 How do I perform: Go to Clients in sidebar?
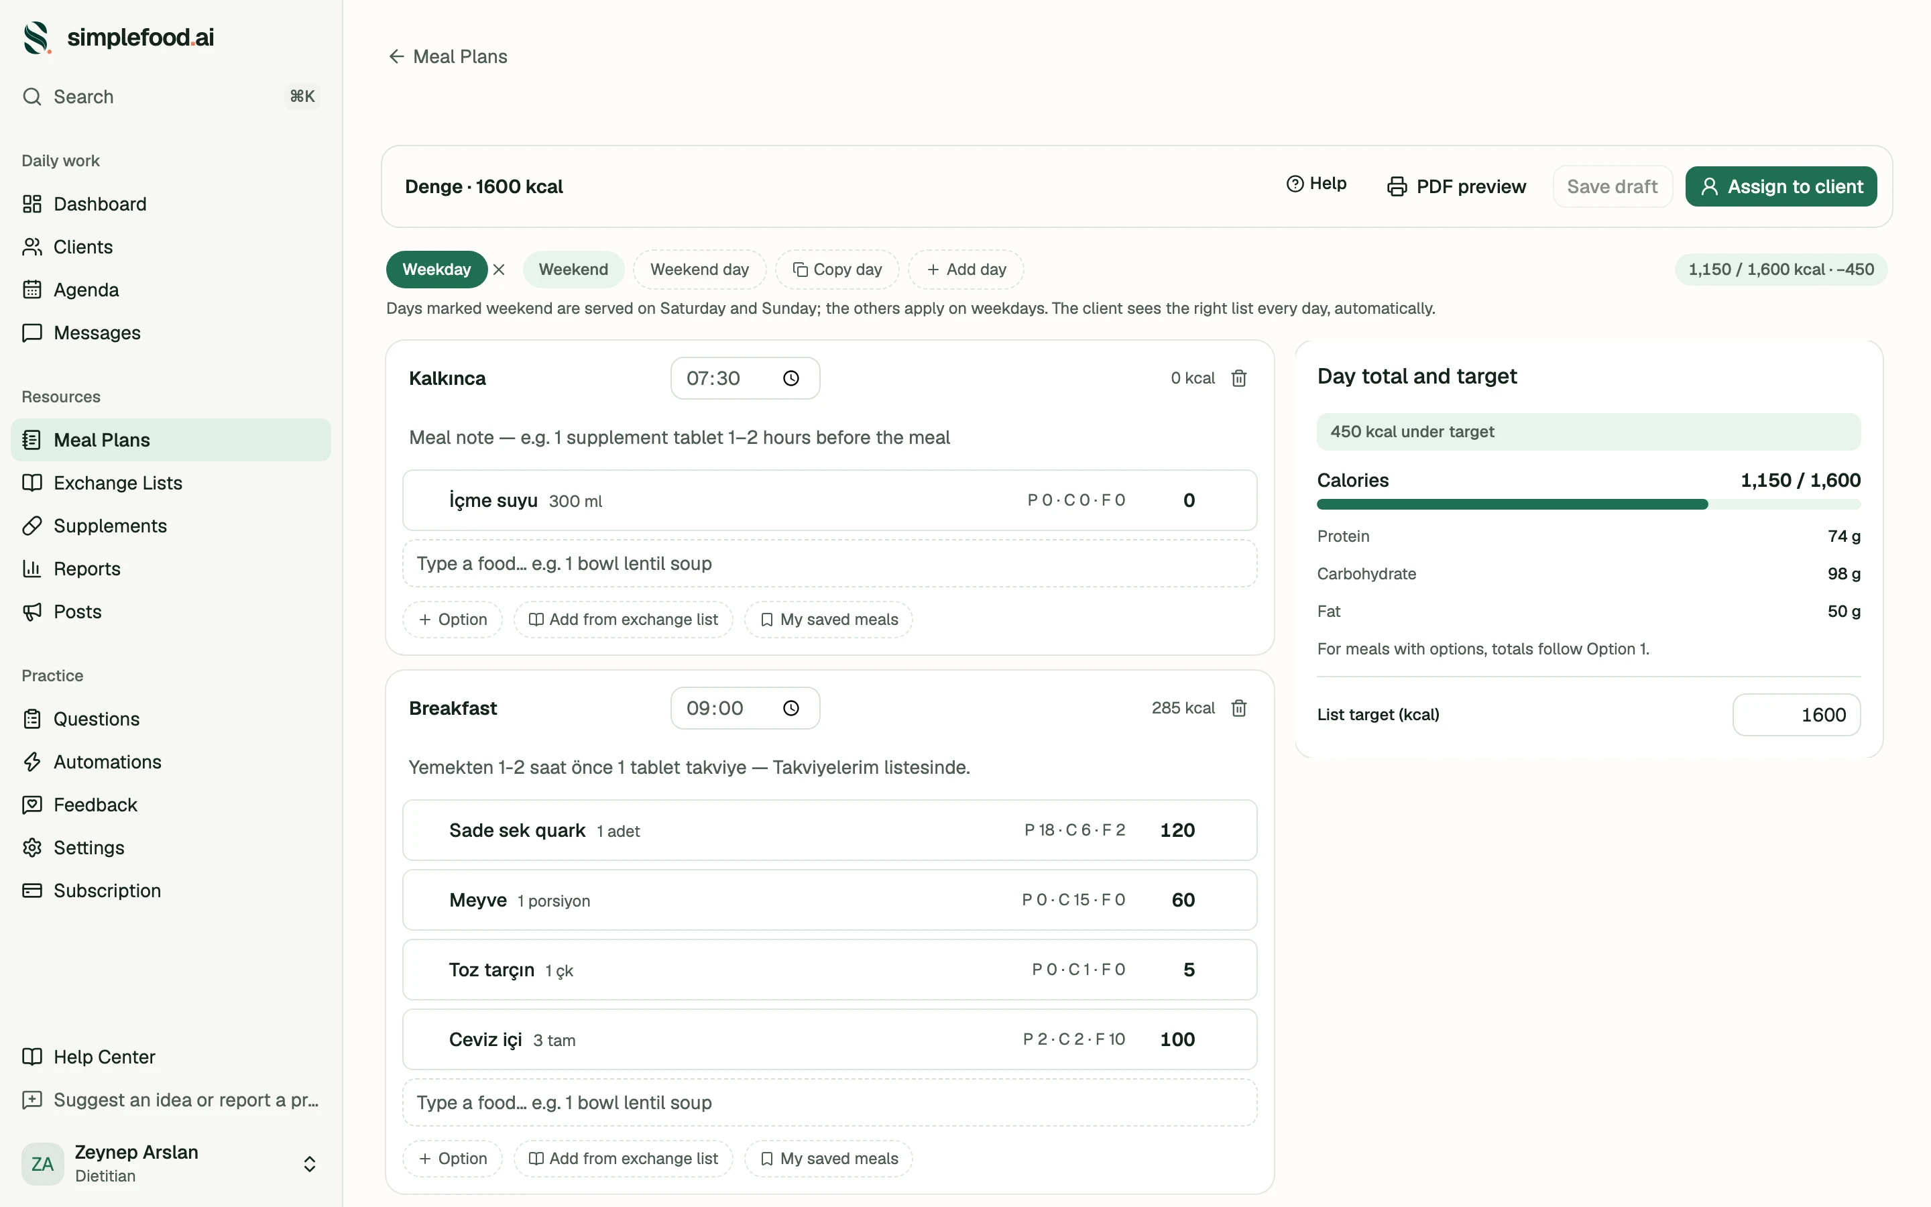coord(171,247)
